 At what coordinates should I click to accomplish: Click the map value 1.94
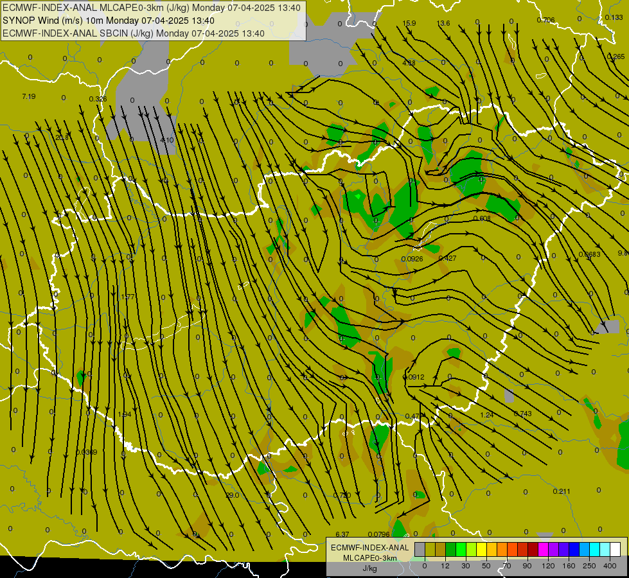click(125, 414)
